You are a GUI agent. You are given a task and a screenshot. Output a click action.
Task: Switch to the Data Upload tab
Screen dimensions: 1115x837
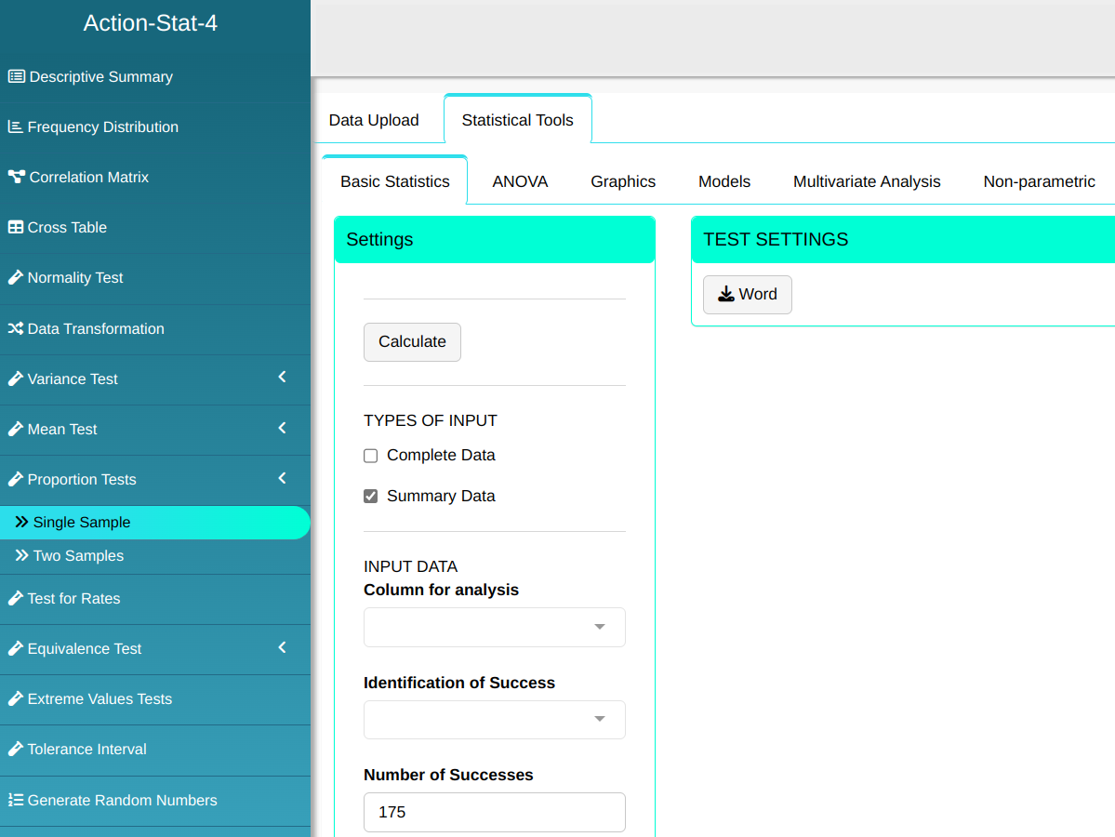pyautogui.click(x=374, y=120)
